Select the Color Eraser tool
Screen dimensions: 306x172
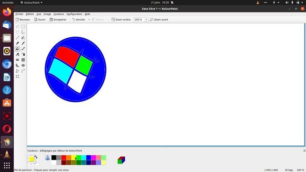pyautogui.click(x=17, y=54)
